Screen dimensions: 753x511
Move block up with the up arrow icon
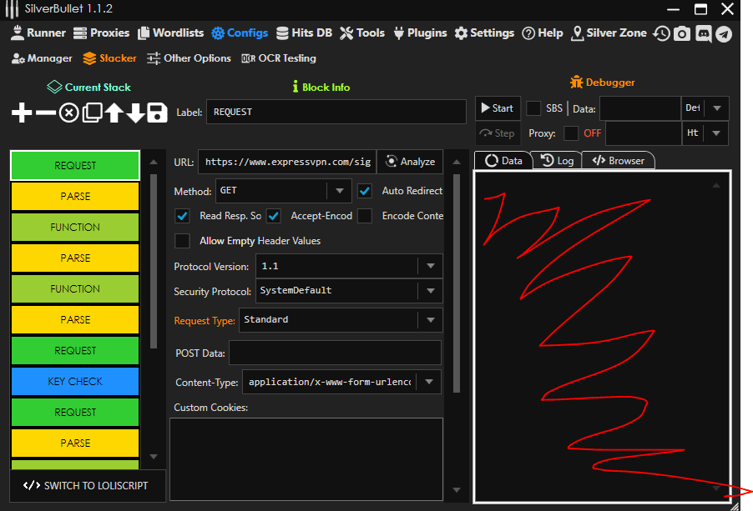[x=114, y=113]
